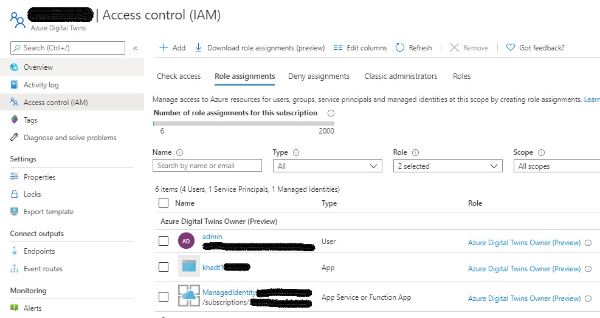The image size is (600, 318).
Task: Click the info icon beside Type filter
Action: (296, 152)
